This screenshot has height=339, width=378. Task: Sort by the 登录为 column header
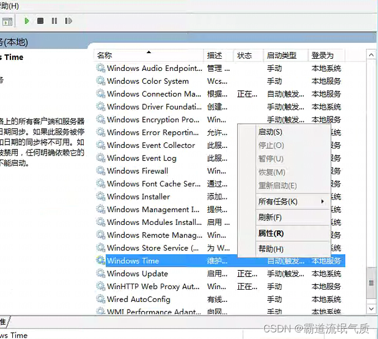point(326,55)
